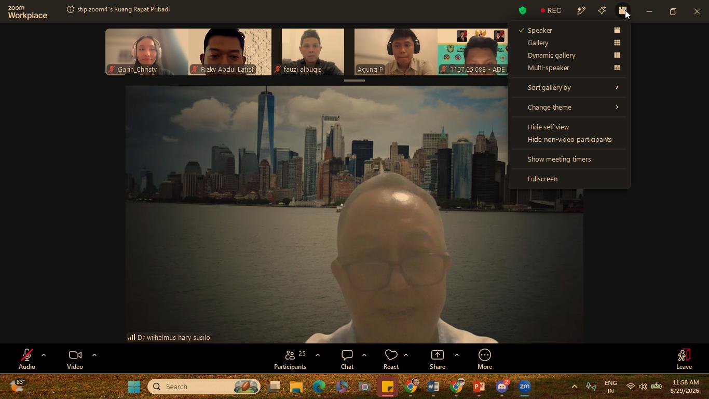
Task: Select Garin_Christy participant video thumbnail
Action: 147,52
